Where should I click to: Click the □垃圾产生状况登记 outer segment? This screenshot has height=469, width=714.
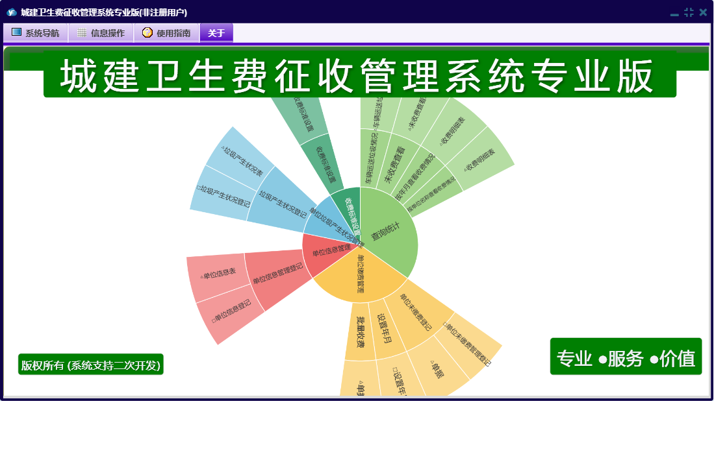(223, 195)
